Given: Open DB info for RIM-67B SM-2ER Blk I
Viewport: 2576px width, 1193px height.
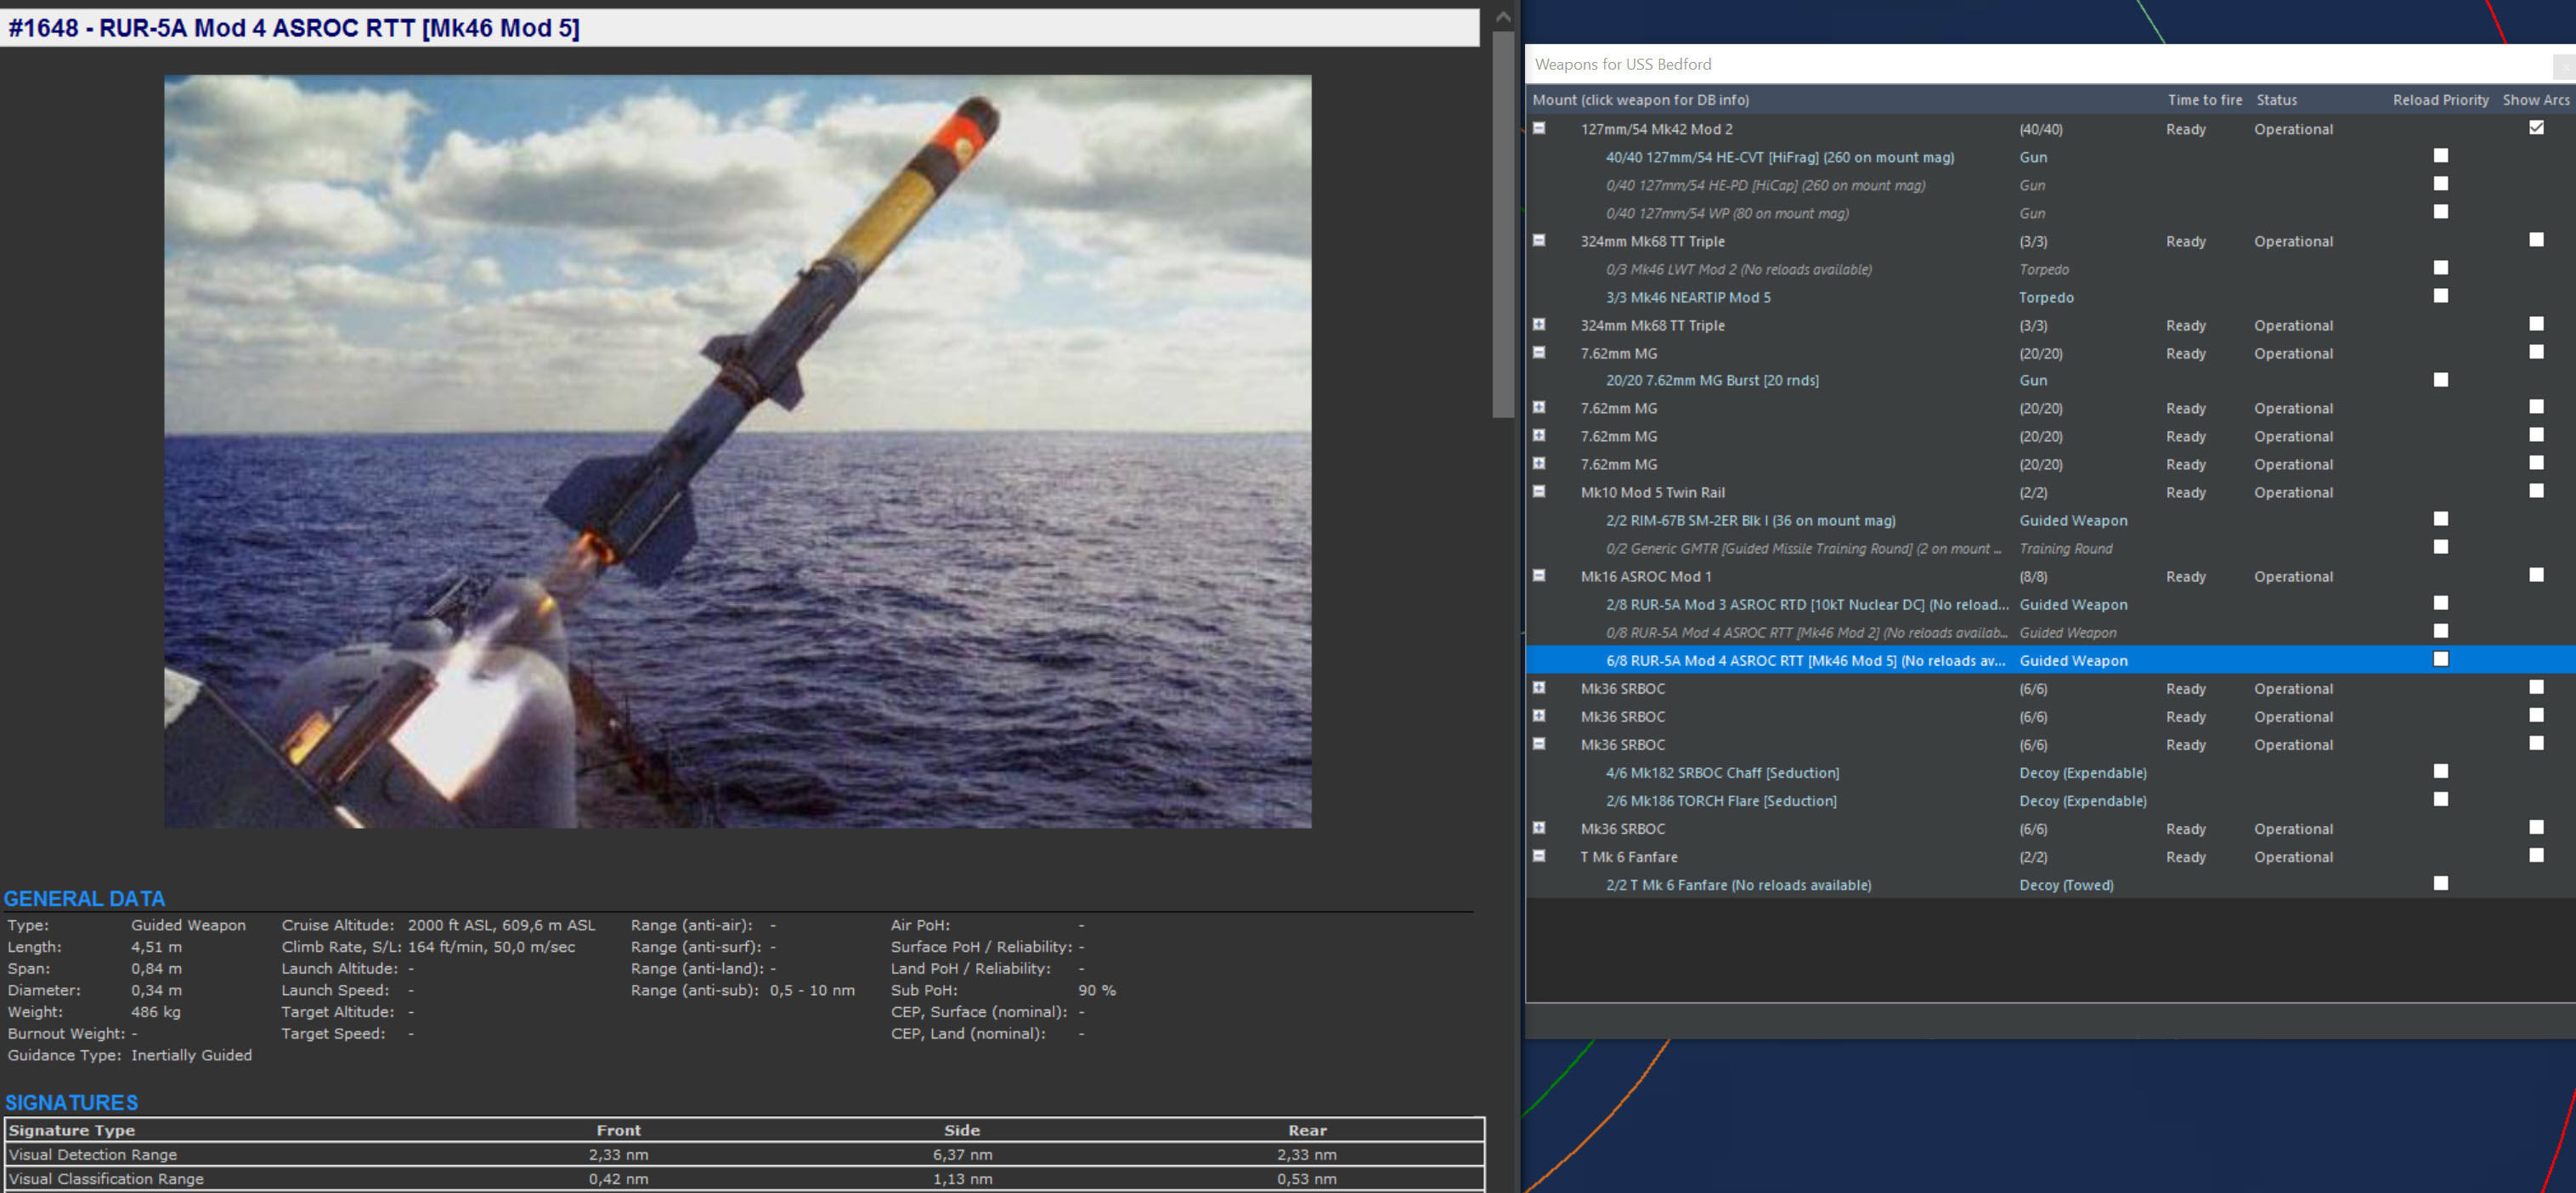Looking at the screenshot, I should 1750,520.
